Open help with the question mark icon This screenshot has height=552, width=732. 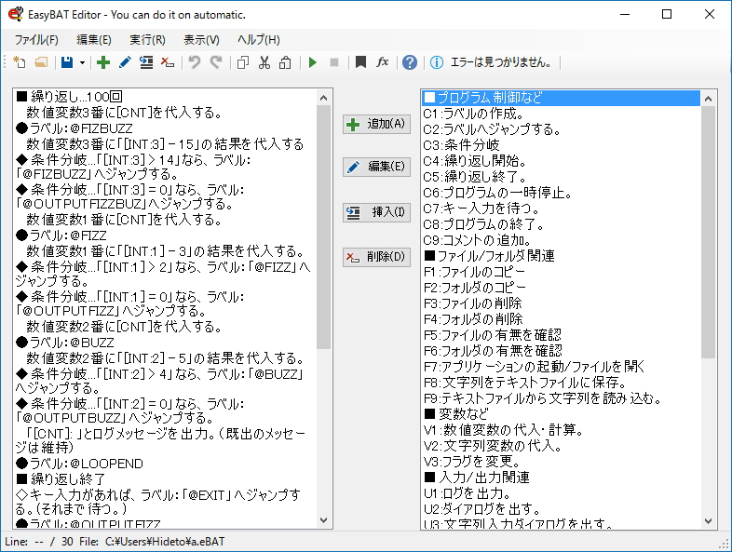pos(409,62)
